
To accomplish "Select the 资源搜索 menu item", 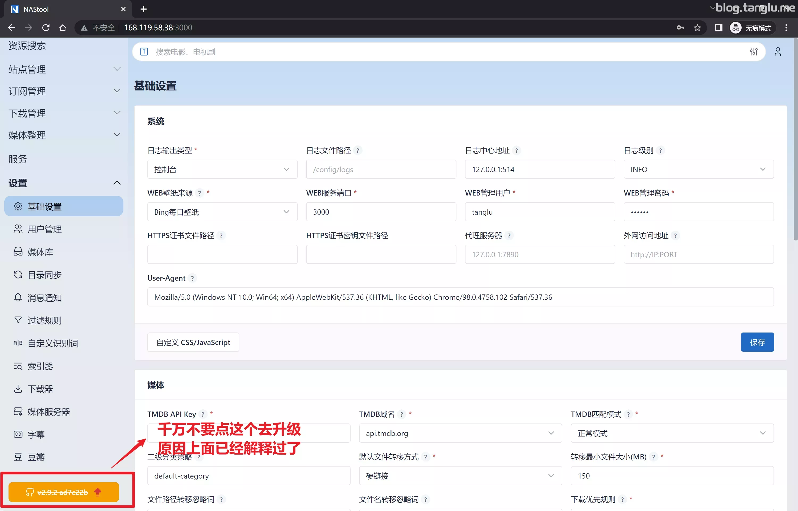I will [x=27, y=45].
